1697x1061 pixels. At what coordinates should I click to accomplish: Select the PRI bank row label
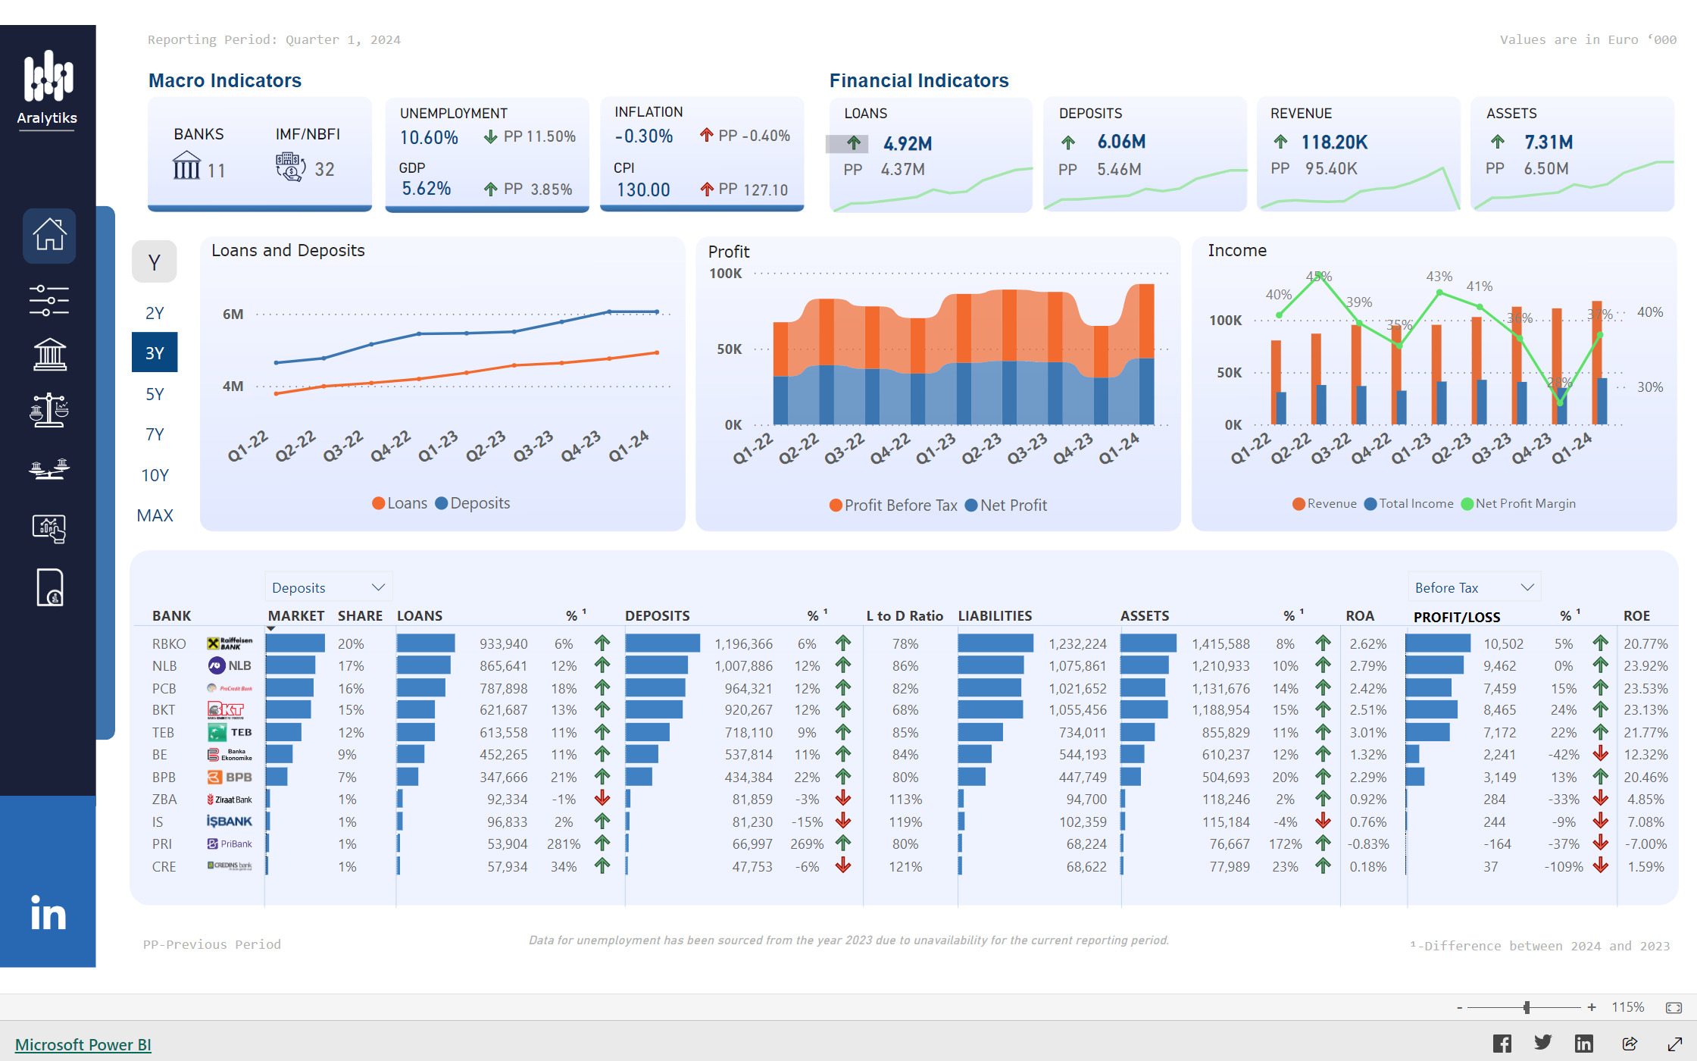(161, 843)
